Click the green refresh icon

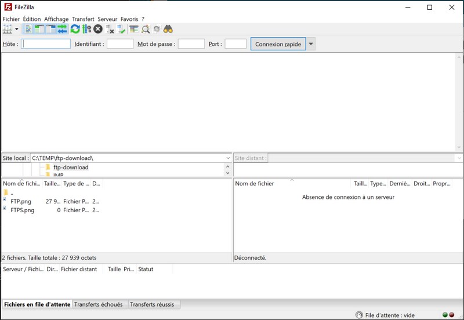pos(75,29)
